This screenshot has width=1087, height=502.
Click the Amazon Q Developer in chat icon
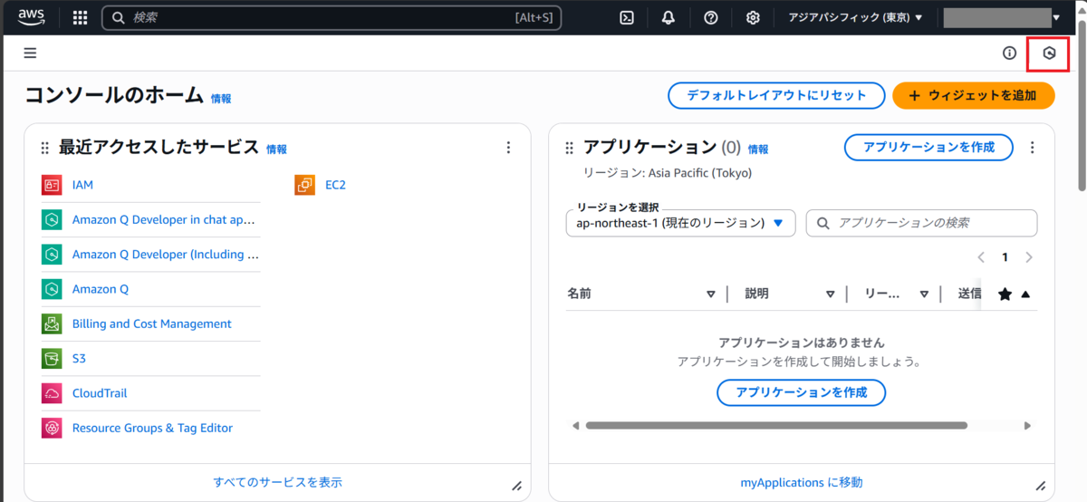[x=52, y=219]
